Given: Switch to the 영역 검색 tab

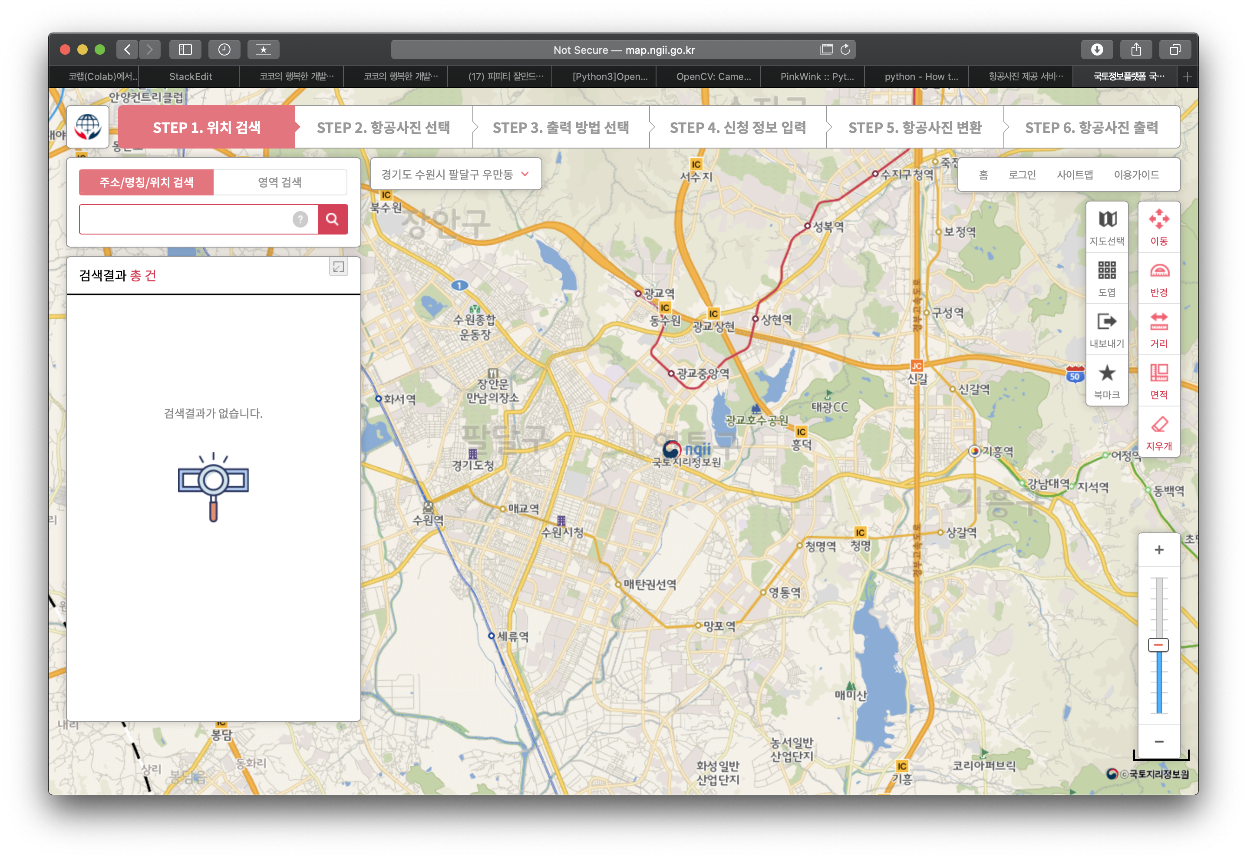Looking at the screenshot, I should [x=280, y=182].
